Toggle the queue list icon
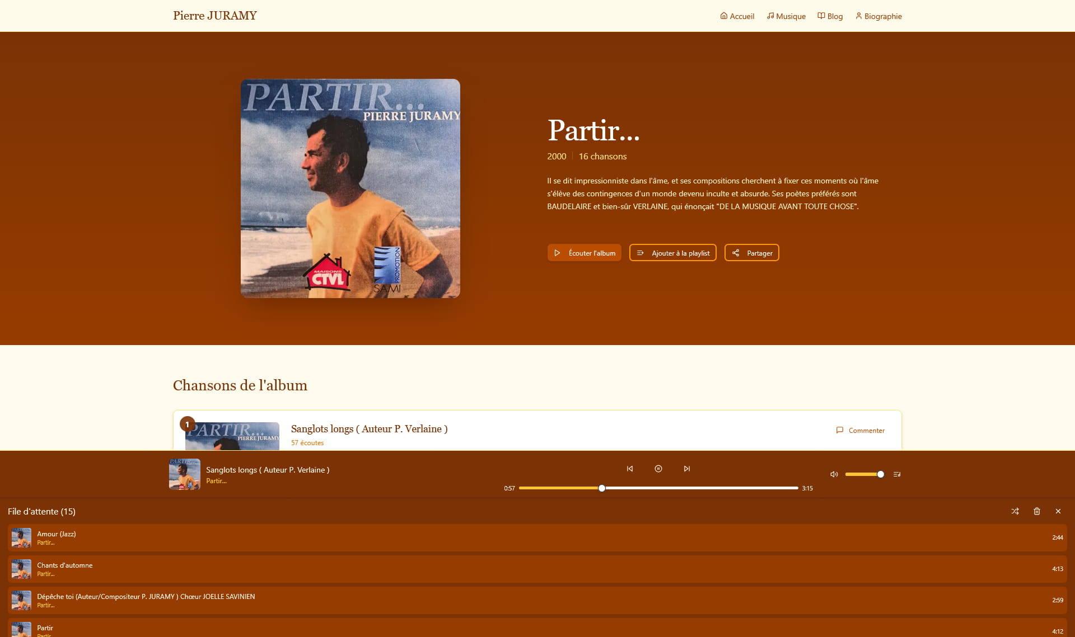1075x637 pixels. pos(897,474)
